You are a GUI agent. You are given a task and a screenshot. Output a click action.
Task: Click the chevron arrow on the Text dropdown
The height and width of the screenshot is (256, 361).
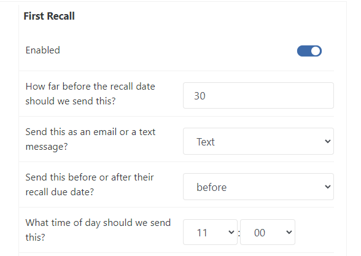328,141
